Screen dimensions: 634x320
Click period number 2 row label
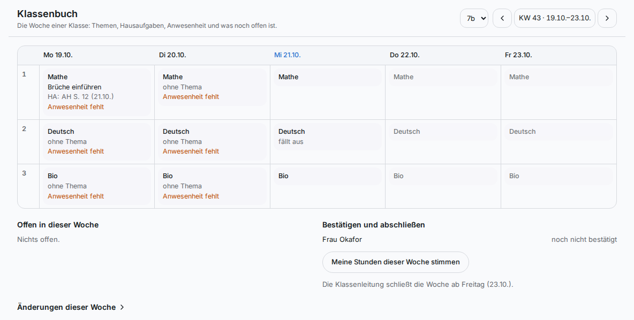24,129
